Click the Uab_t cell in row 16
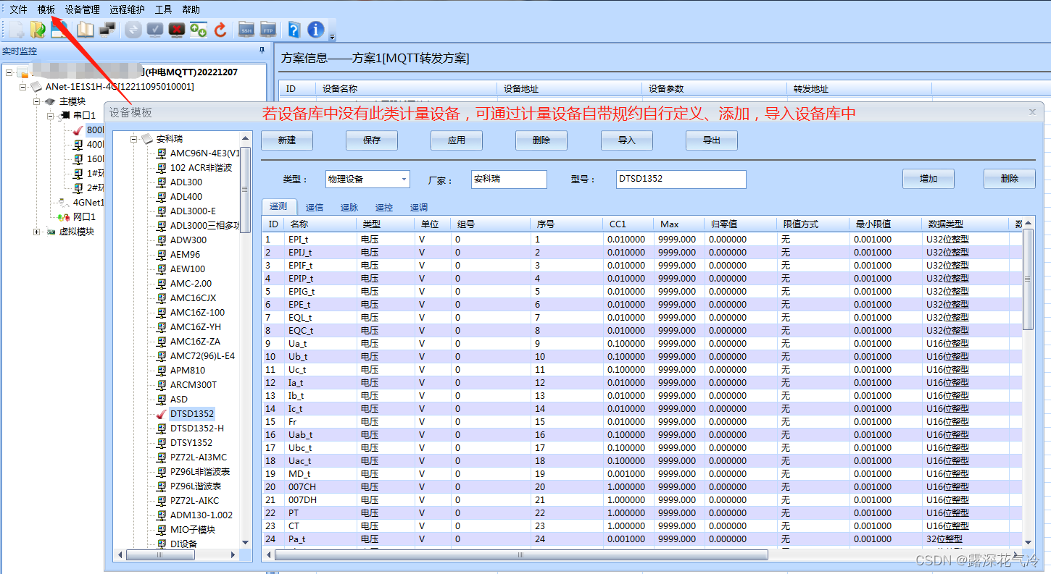Screen dimensions: 1051x574 point(320,434)
